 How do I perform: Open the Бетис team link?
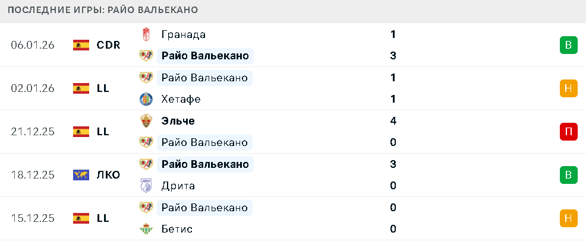tap(177, 229)
